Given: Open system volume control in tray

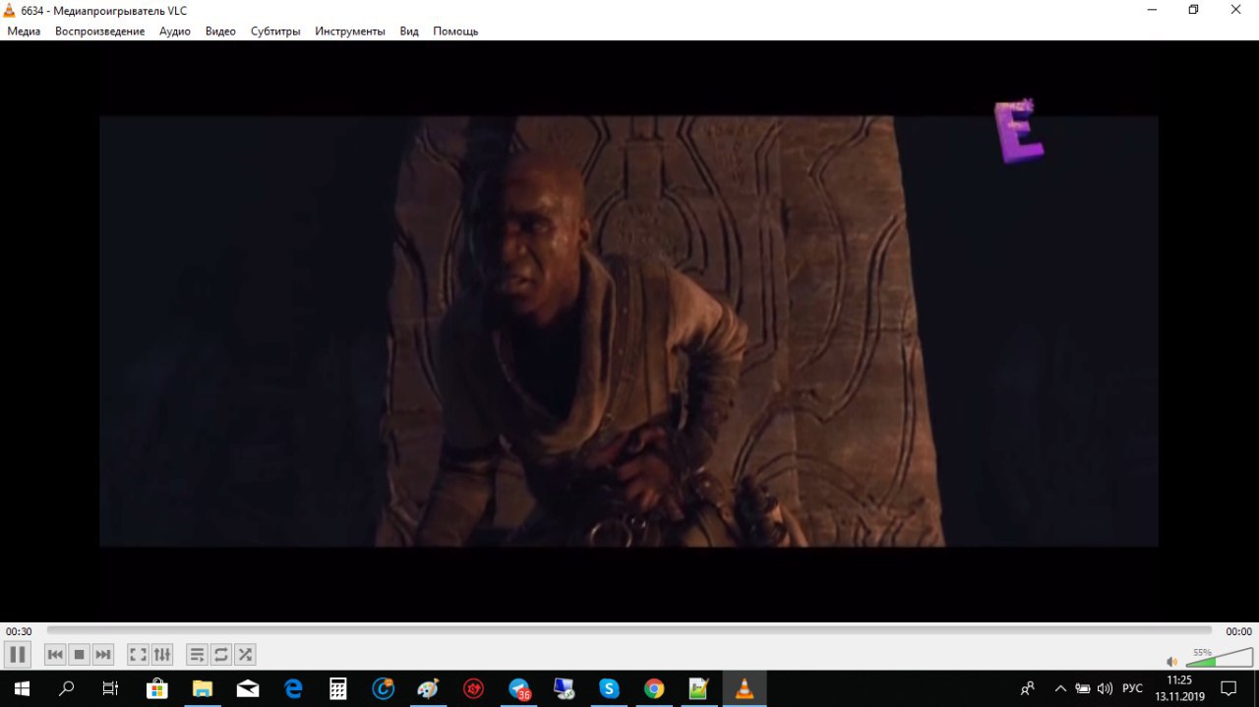Looking at the screenshot, I should click(1105, 688).
